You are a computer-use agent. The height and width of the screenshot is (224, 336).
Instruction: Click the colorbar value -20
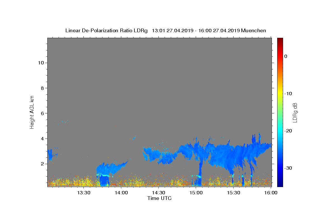pyautogui.click(x=288, y=131)
